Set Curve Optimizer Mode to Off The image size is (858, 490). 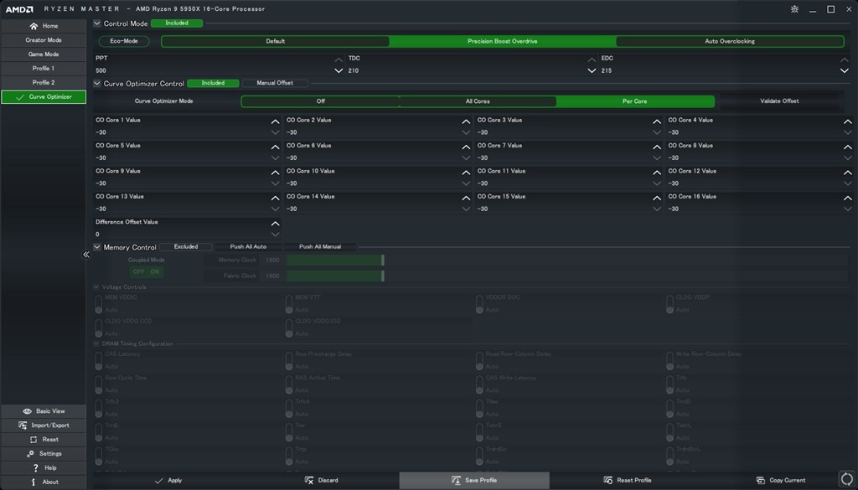point(321,101)
